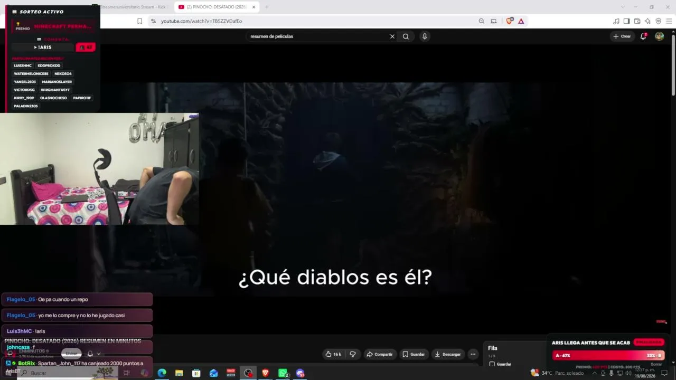Open the Brave Shields lion icon
Viewport: 676px width, 380px height.
pyautogui.click(x=510, y=21)
